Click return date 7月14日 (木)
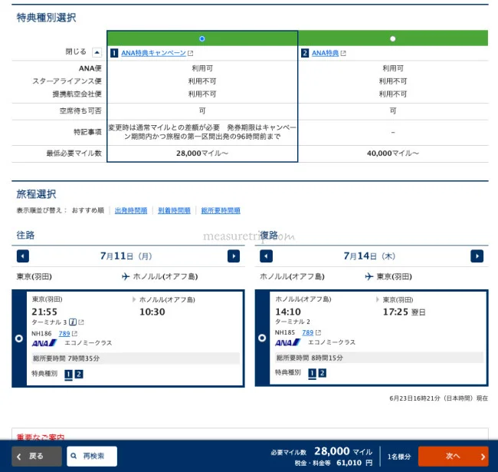498x472 pixels. (x=369, y=256)
